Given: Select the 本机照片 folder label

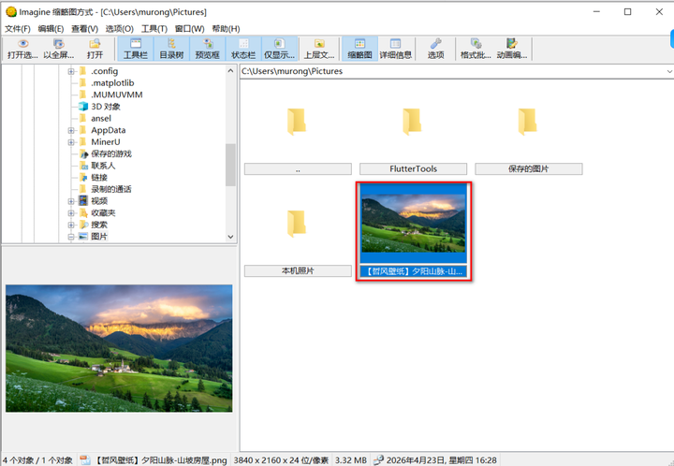Looking at the screenshot, I should click(298, 271).
